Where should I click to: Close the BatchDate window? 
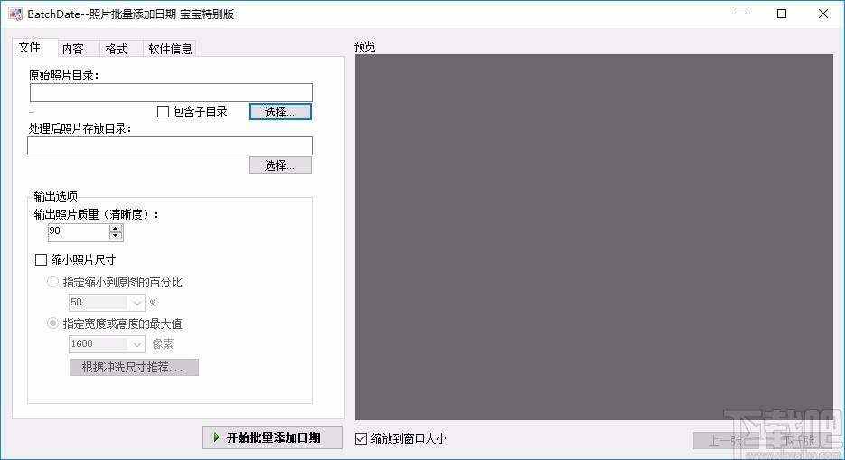pos(823,14)
